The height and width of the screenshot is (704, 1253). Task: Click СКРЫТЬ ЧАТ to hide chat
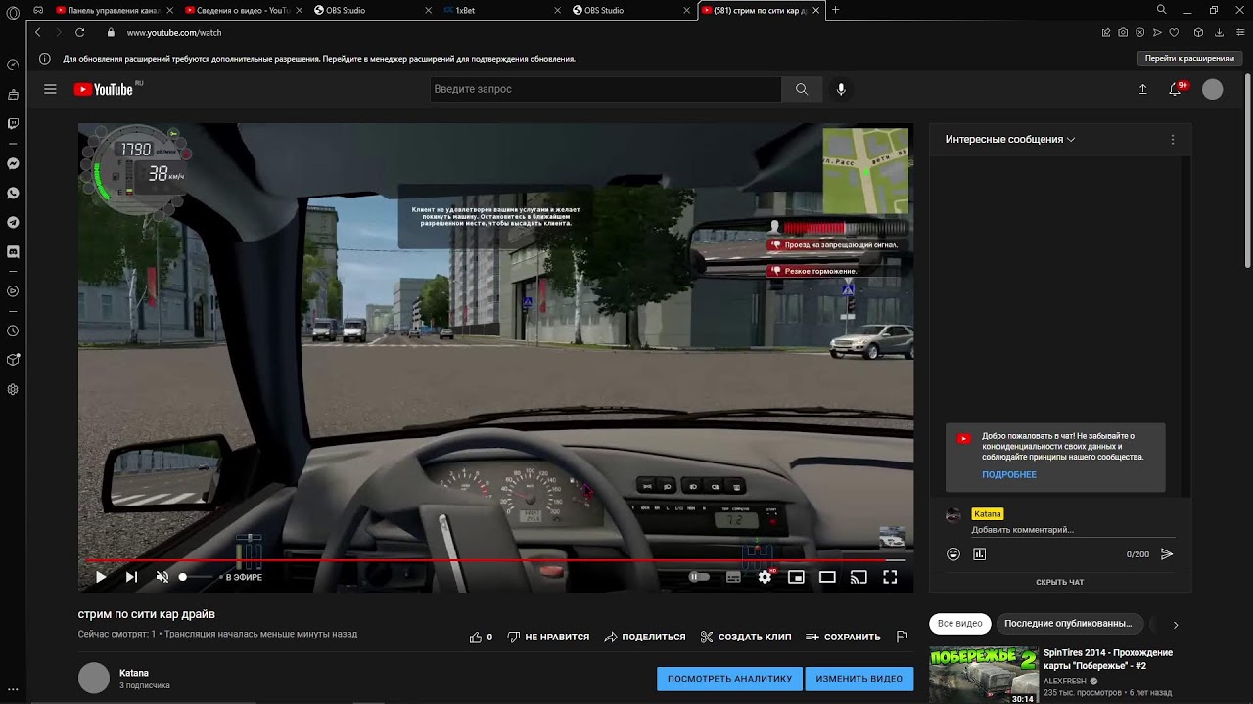coord(1060,582)
